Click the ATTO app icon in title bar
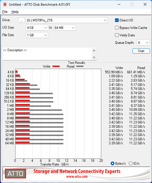 pos(5,4)
